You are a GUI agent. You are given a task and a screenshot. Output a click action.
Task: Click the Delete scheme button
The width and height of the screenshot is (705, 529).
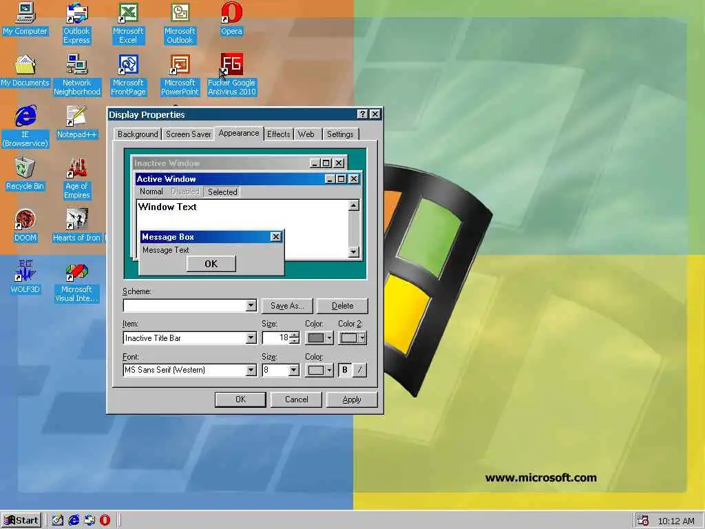(x=342, y=306)
